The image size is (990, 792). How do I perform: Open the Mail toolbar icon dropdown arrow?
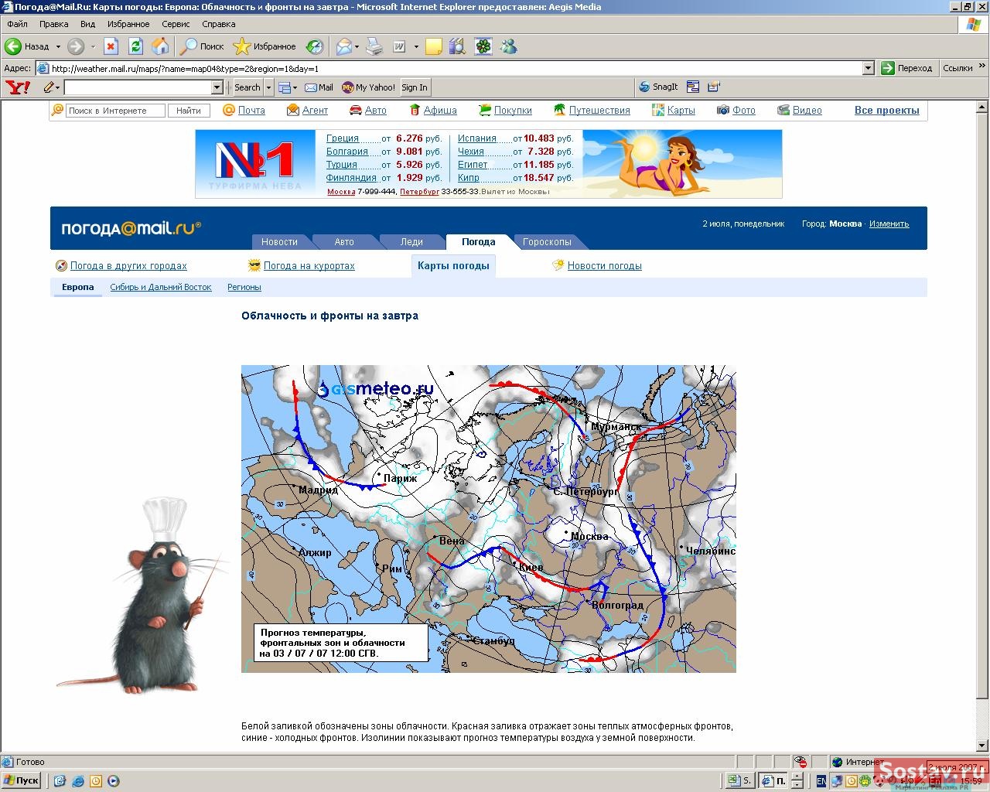[x=357, y=46]
